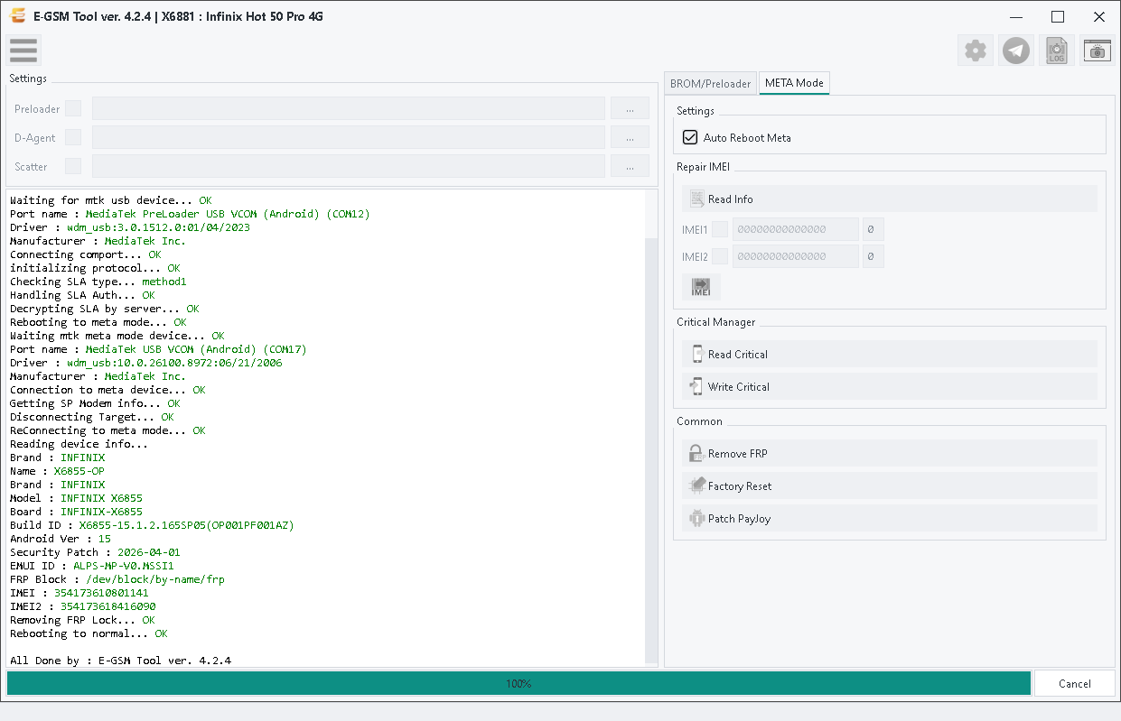Browse for Scatter file
The width and height of the screenshot is (1121, 721).
tap(630, 166)
